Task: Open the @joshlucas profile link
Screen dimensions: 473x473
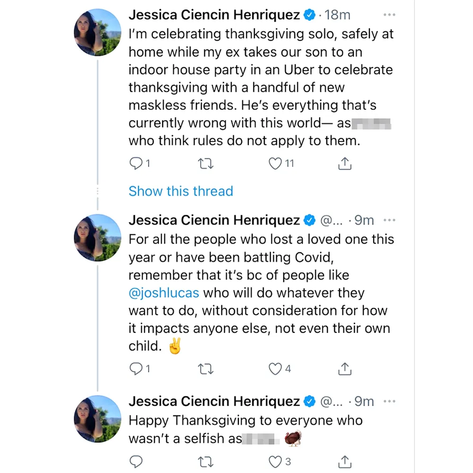Action: click(164, 293)
